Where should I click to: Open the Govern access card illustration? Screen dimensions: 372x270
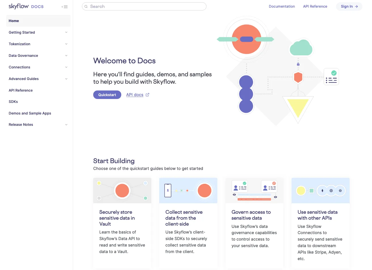(254, 190)
